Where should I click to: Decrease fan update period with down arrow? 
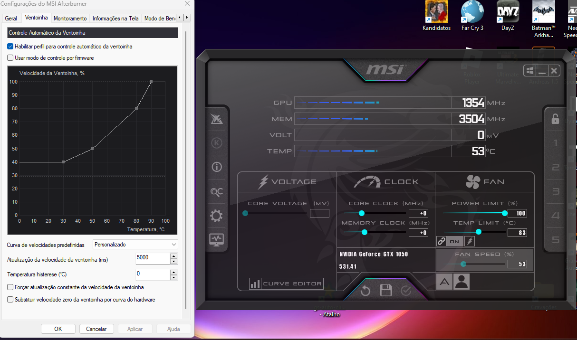[174, 262]
